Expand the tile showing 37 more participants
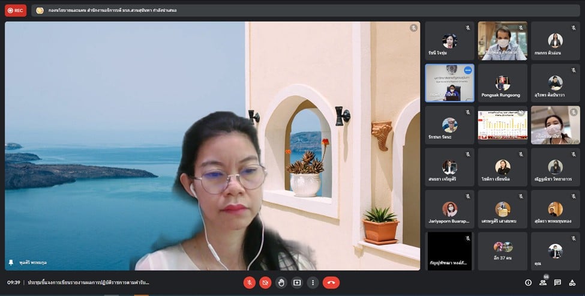This screenshot has width=585, height=296. (502, 251)
